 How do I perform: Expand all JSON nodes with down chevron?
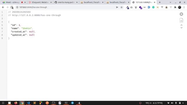(181, 28)
